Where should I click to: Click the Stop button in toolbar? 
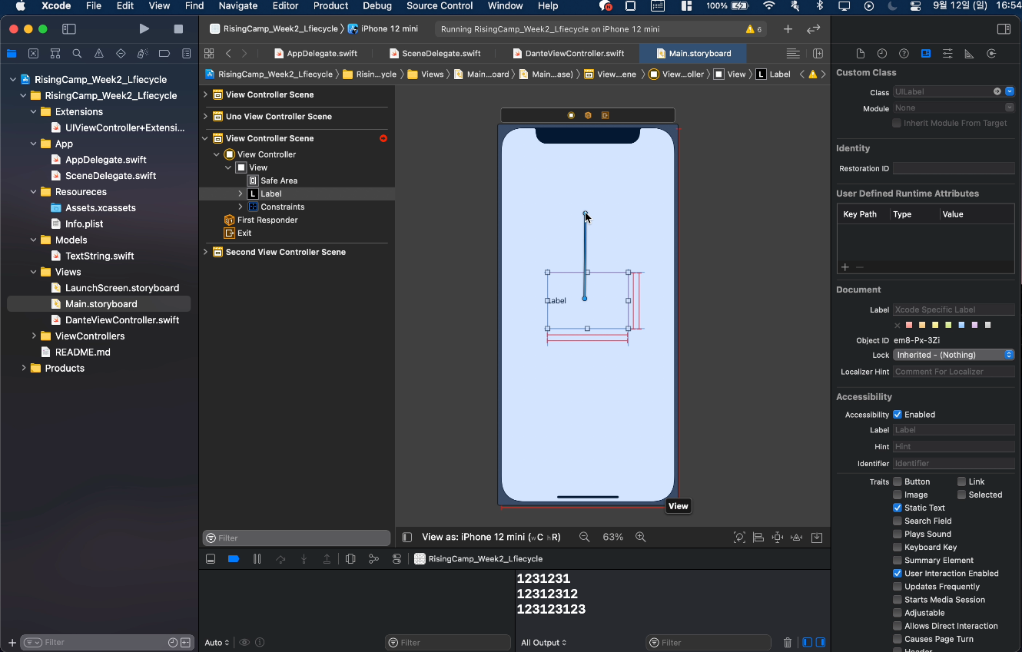pyautogui.click(x=178, y=29)
